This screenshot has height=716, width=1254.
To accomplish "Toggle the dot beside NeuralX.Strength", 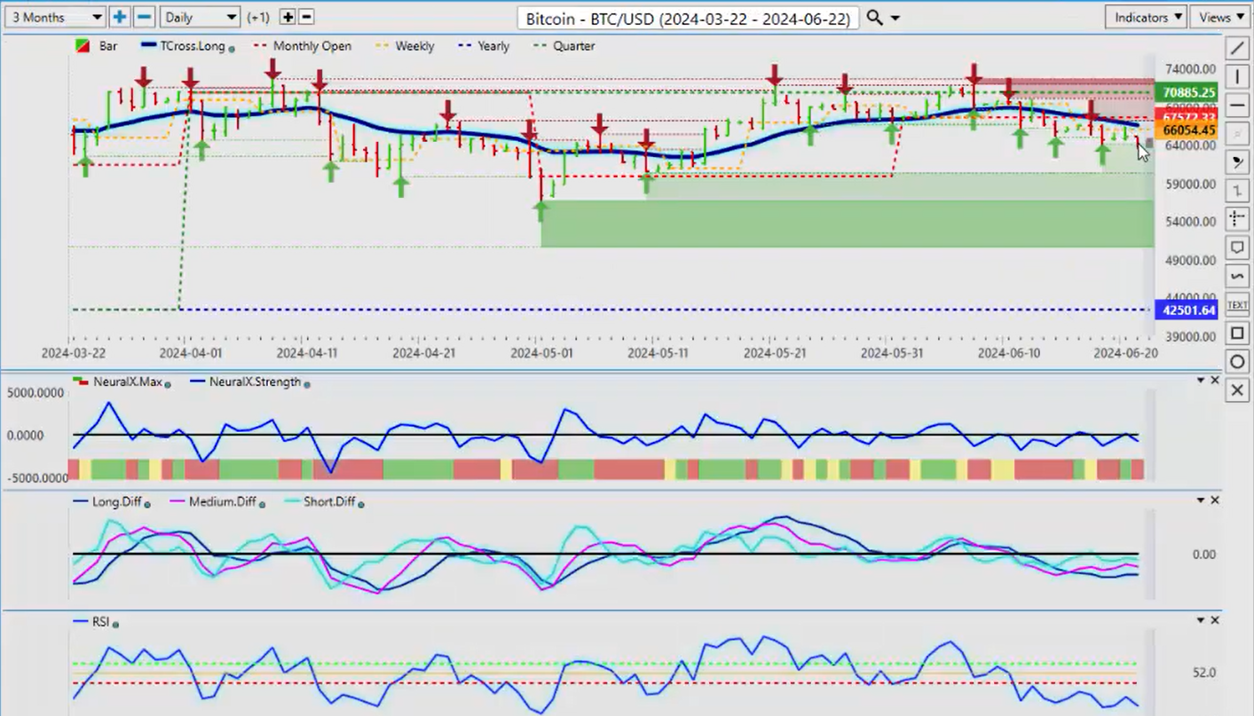I will pyautogui.click(x=307, y=383).
